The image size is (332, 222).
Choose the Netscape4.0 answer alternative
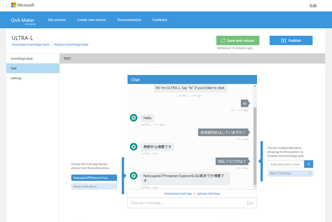coord(94,178)
